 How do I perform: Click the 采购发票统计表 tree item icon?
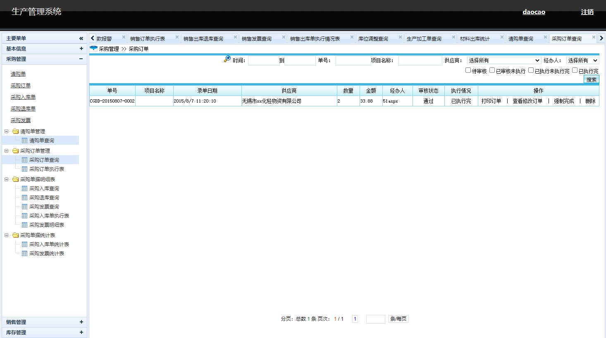[25, 254]
